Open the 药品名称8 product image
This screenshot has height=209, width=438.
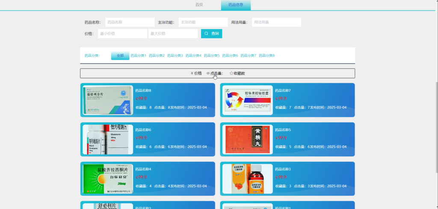point(108,100)
